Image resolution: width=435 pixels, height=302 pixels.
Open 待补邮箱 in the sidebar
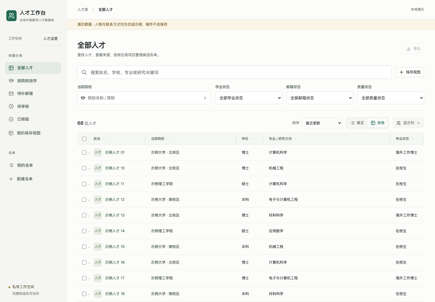pos(33,94)
